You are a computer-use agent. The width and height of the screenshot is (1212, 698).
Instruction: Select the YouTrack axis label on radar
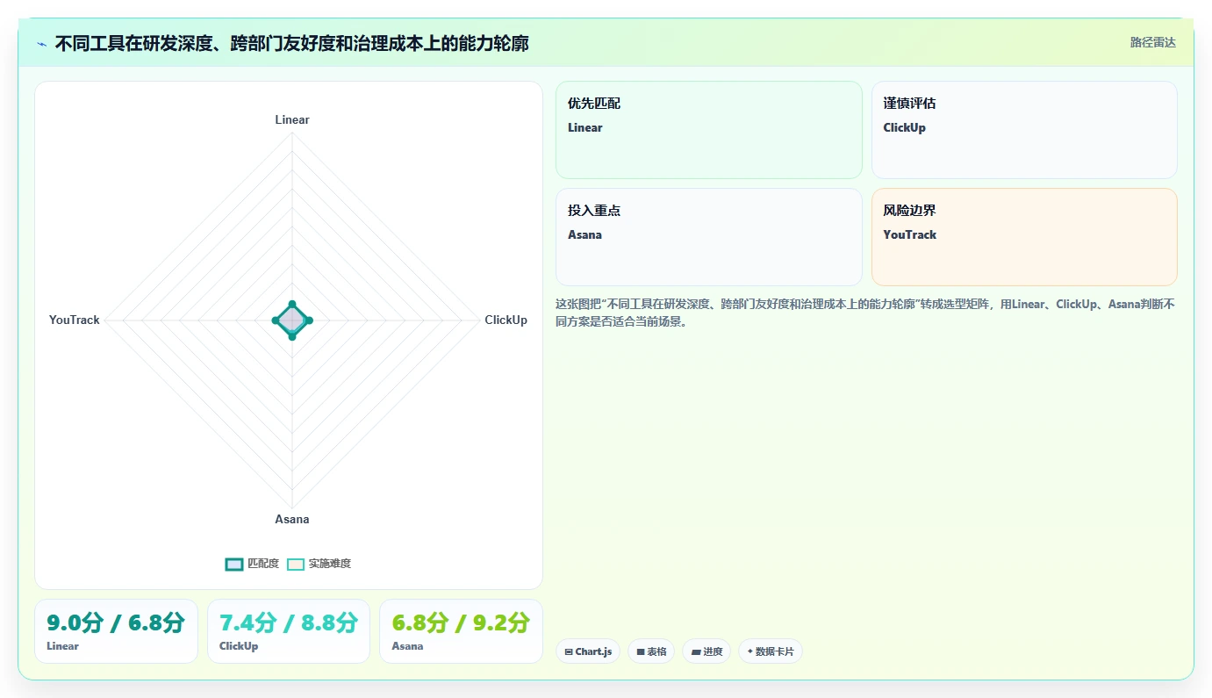click(75, 320)
